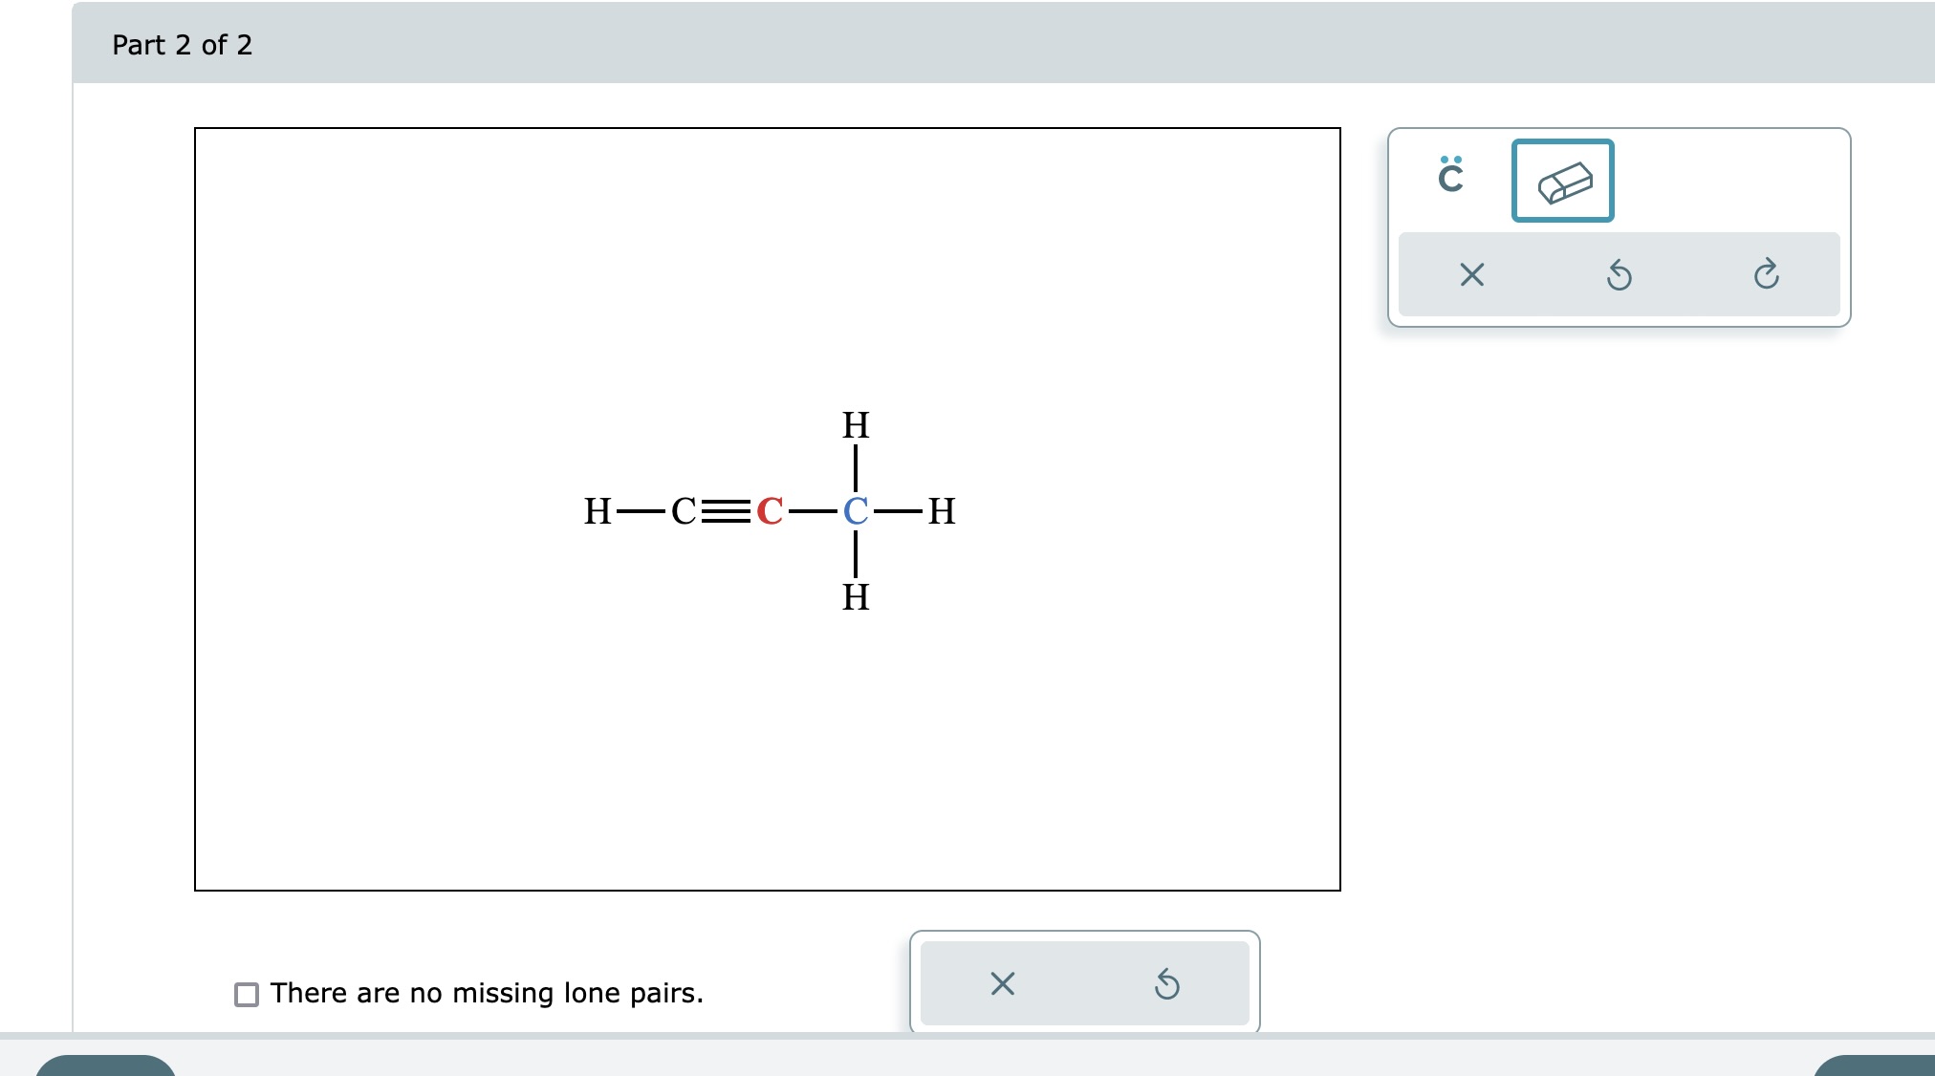Screen dimensions: 1935x1076
Task: Clear the drawing using the X in the palette
Action: coord(1471,275)
